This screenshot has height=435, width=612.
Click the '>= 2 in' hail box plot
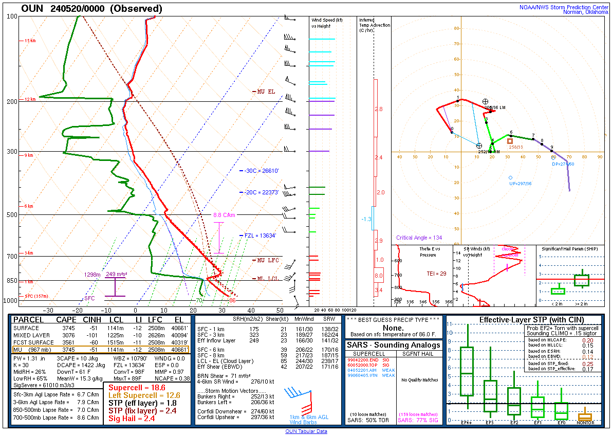[582, 280]
